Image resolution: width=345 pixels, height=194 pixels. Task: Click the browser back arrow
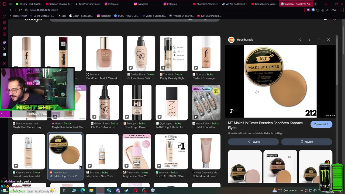11,10
